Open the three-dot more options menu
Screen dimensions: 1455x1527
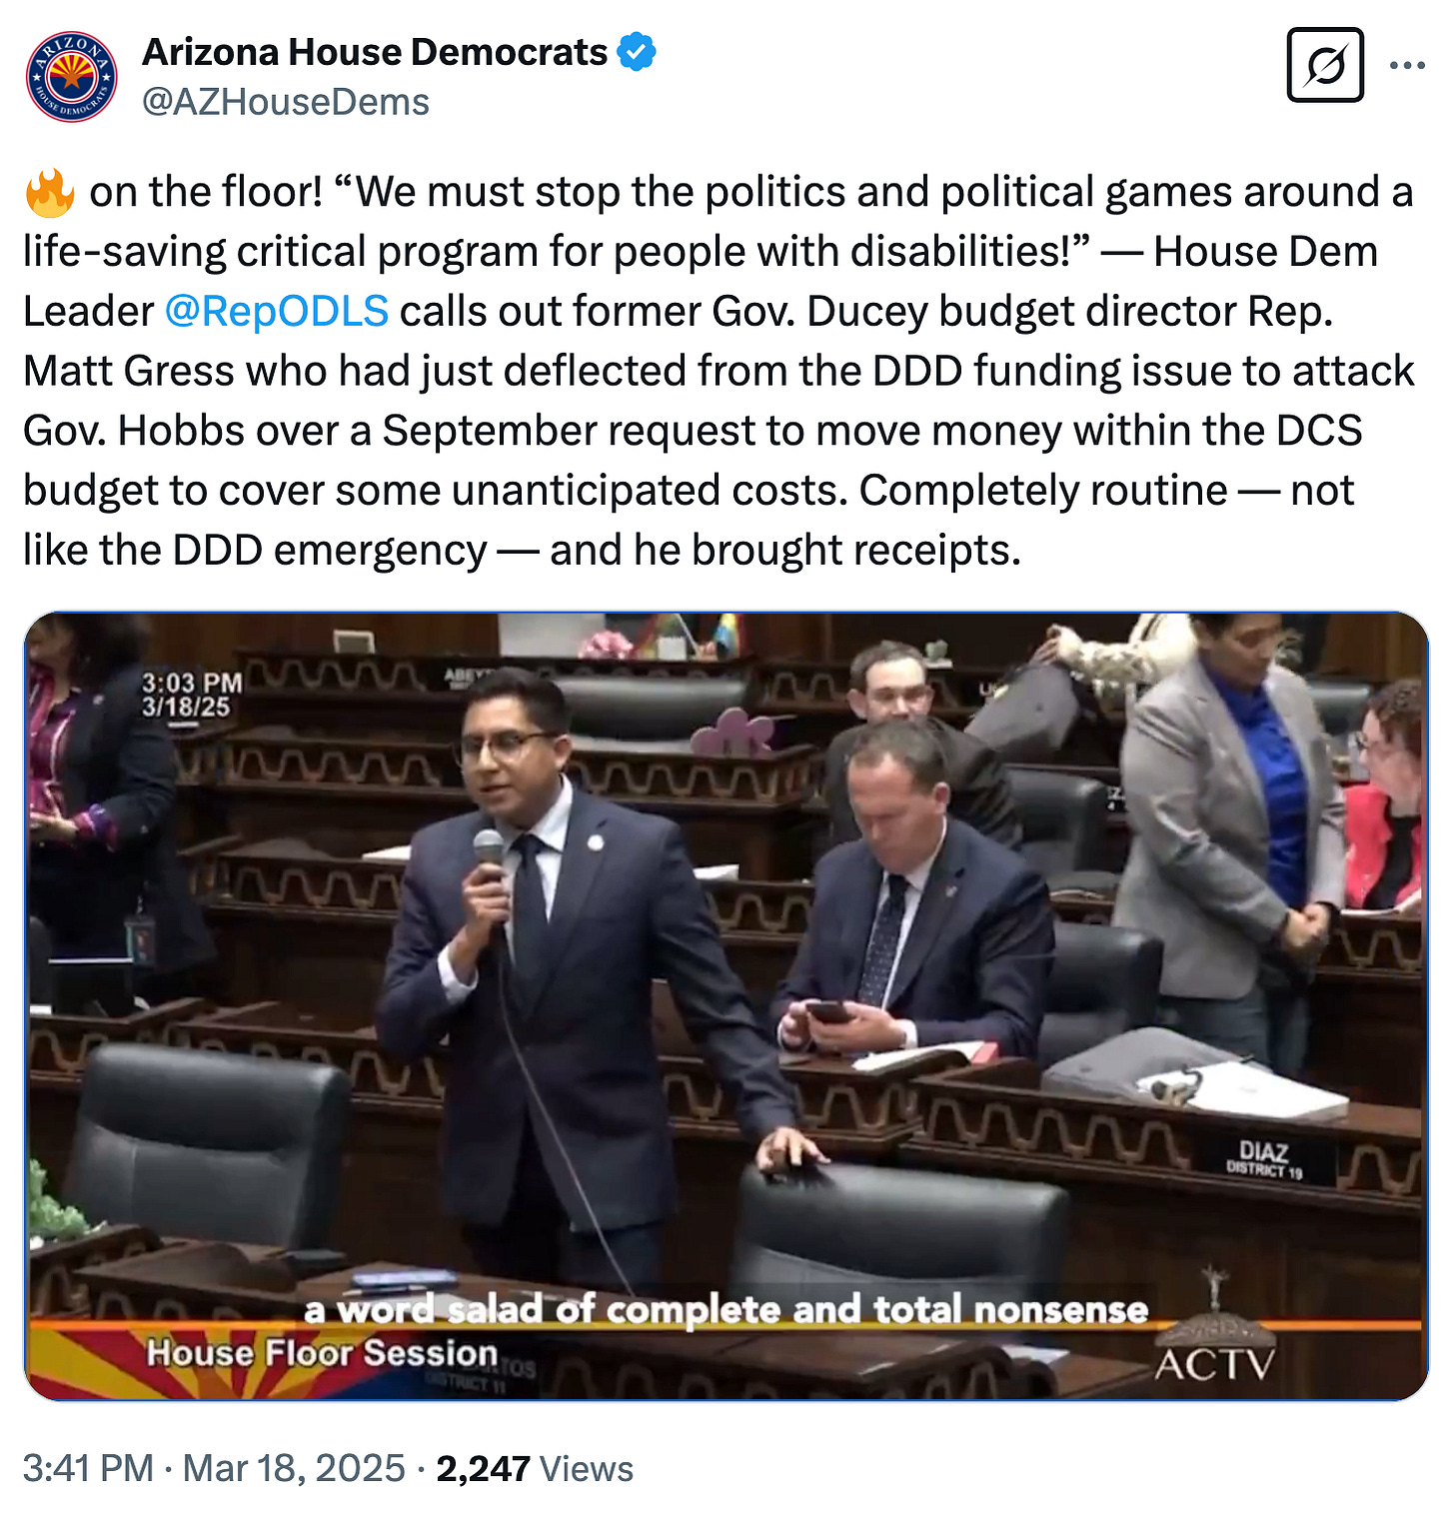[x=1407, y=66]
